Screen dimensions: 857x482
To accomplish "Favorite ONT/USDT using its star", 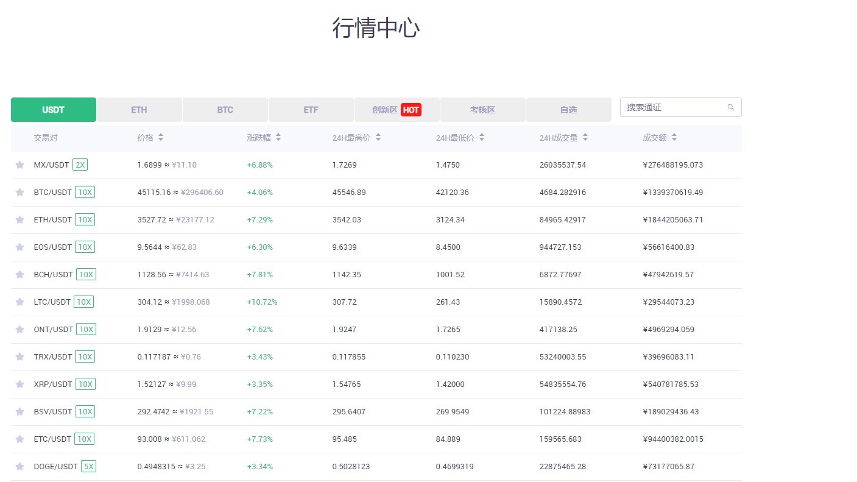I will point(19,329).
